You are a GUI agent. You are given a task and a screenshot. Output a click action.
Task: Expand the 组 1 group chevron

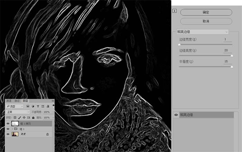pyautogui.click(x=12, y=129)
